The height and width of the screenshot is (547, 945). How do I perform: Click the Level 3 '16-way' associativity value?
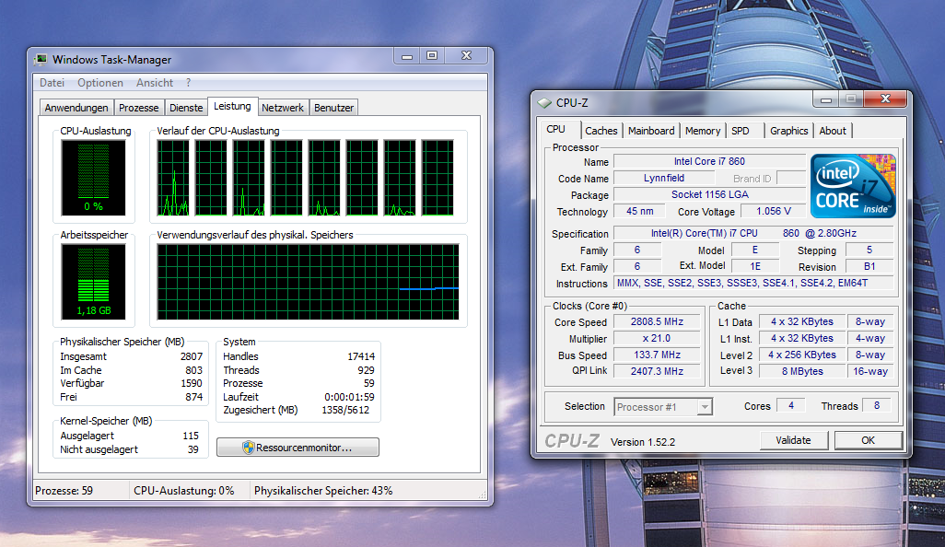(870, 372)
